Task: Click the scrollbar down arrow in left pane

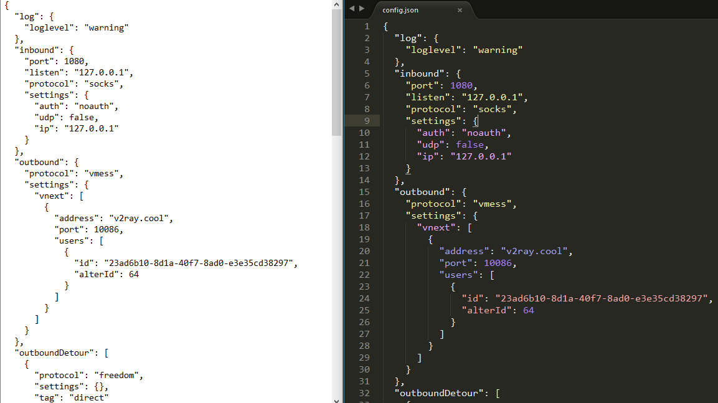Action: [x=337, y=399]
